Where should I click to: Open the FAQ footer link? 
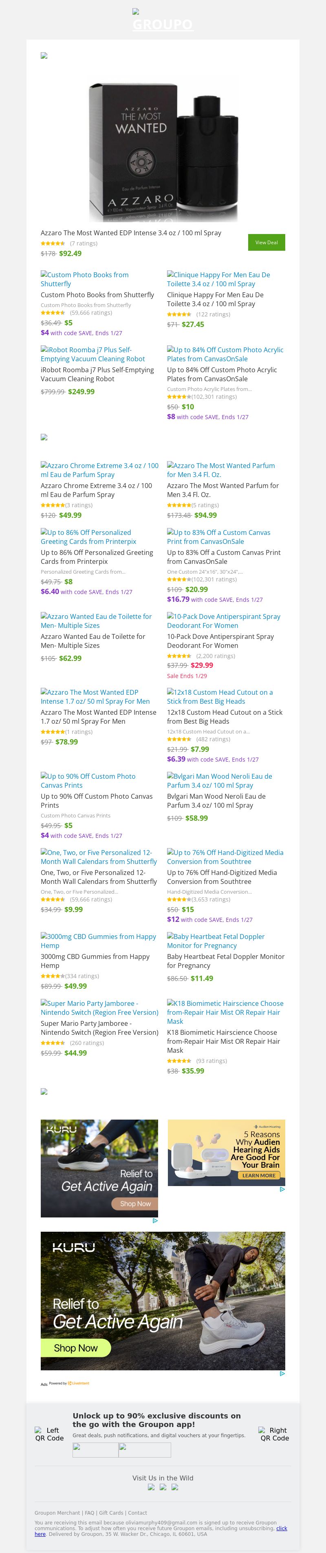click(x=89, y=1513)
